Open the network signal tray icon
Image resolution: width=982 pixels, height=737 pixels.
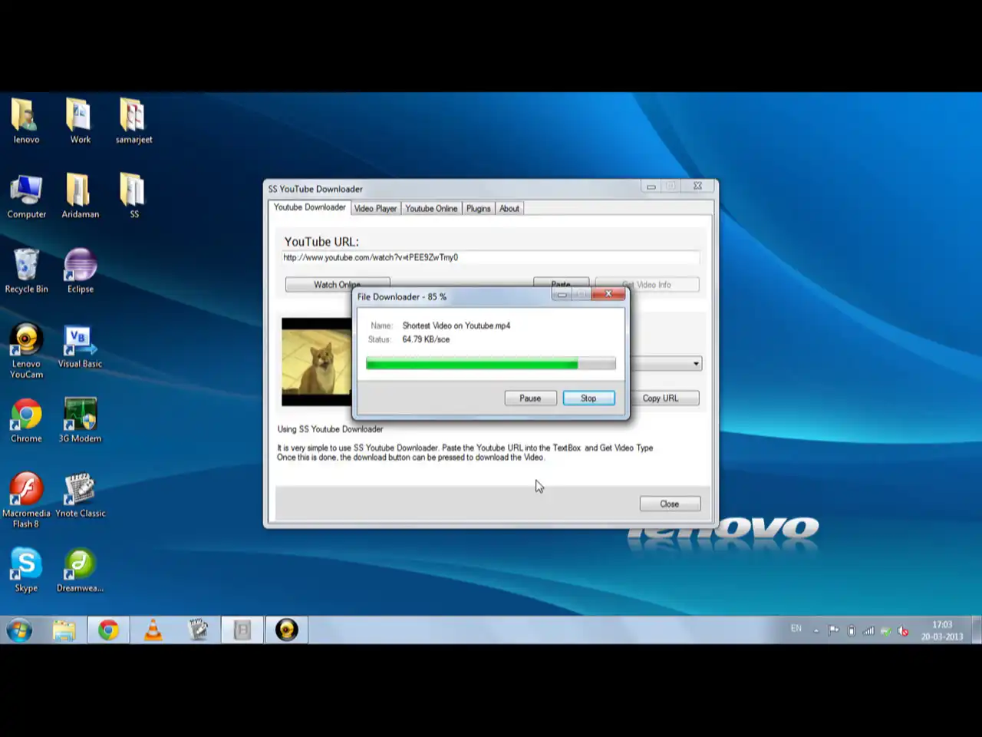coord(868,630)
